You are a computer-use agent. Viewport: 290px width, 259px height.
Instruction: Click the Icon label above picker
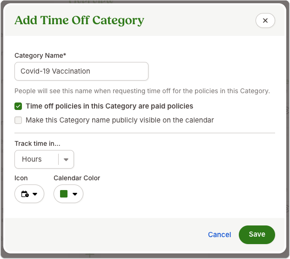[21, 178]
